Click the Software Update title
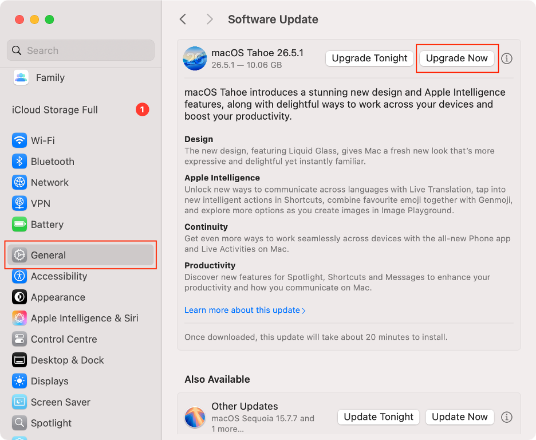Image resolution: width=536 pixels, height=440 pixels. click(273, 19)
